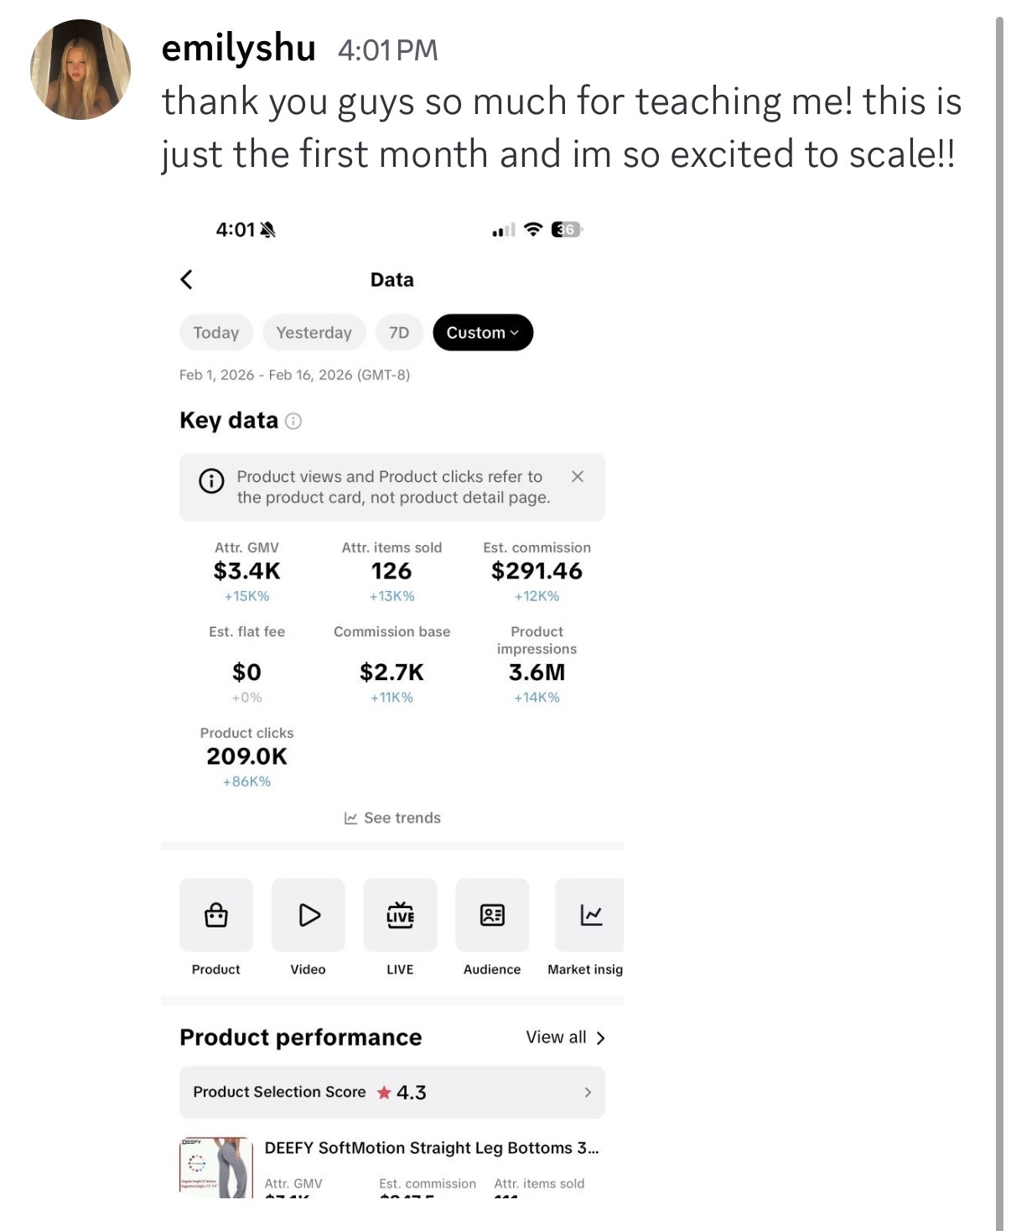The height and width of the screenshot is (1231, 1011).
Task: Open the LIVE analytics icon
Action: 400,915
